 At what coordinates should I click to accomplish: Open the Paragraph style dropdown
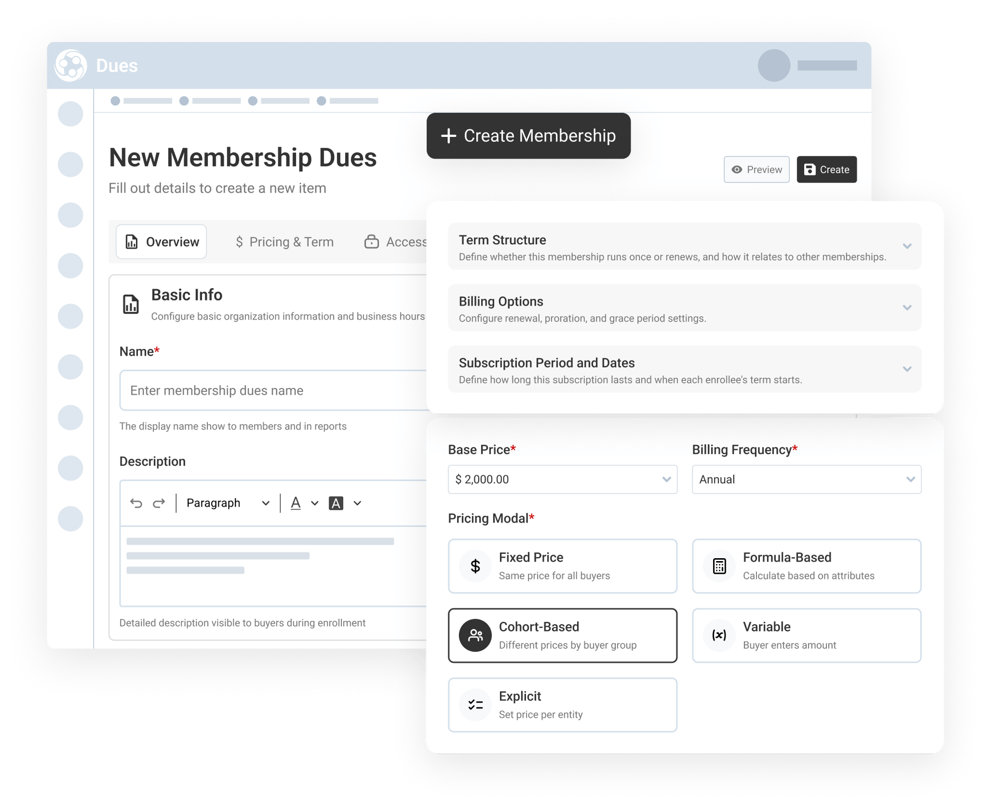pyautogui.click(x=228, y=503)
